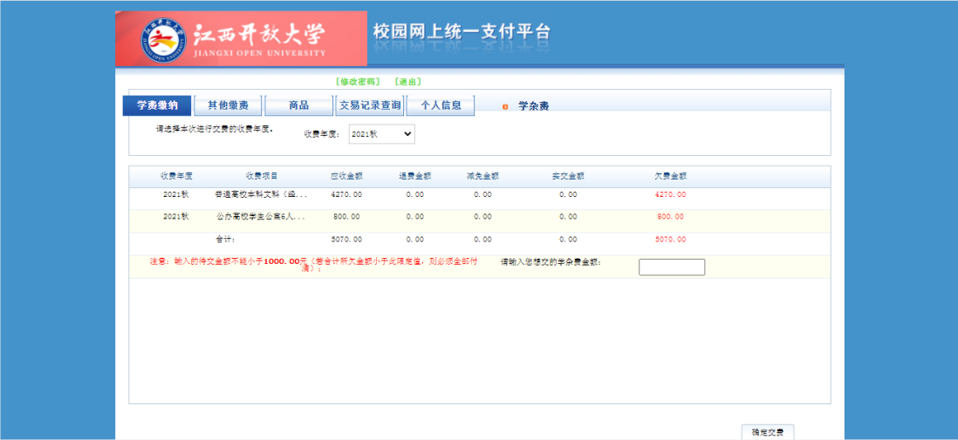Select the 公办高校学生公寓6人 fee item
The height and width of the screenshot is (440, 958).
260,216
